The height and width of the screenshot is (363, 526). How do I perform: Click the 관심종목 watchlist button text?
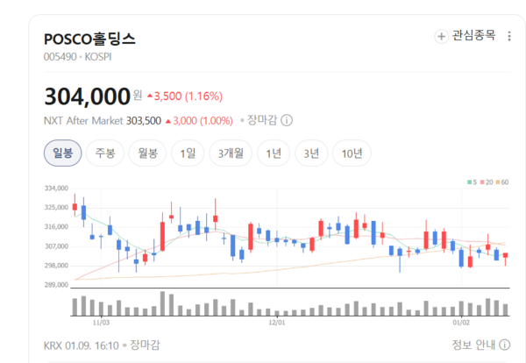point(473,36)
